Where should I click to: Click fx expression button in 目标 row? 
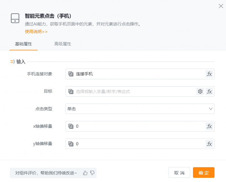pyautogui.click(x=209, y=91)
